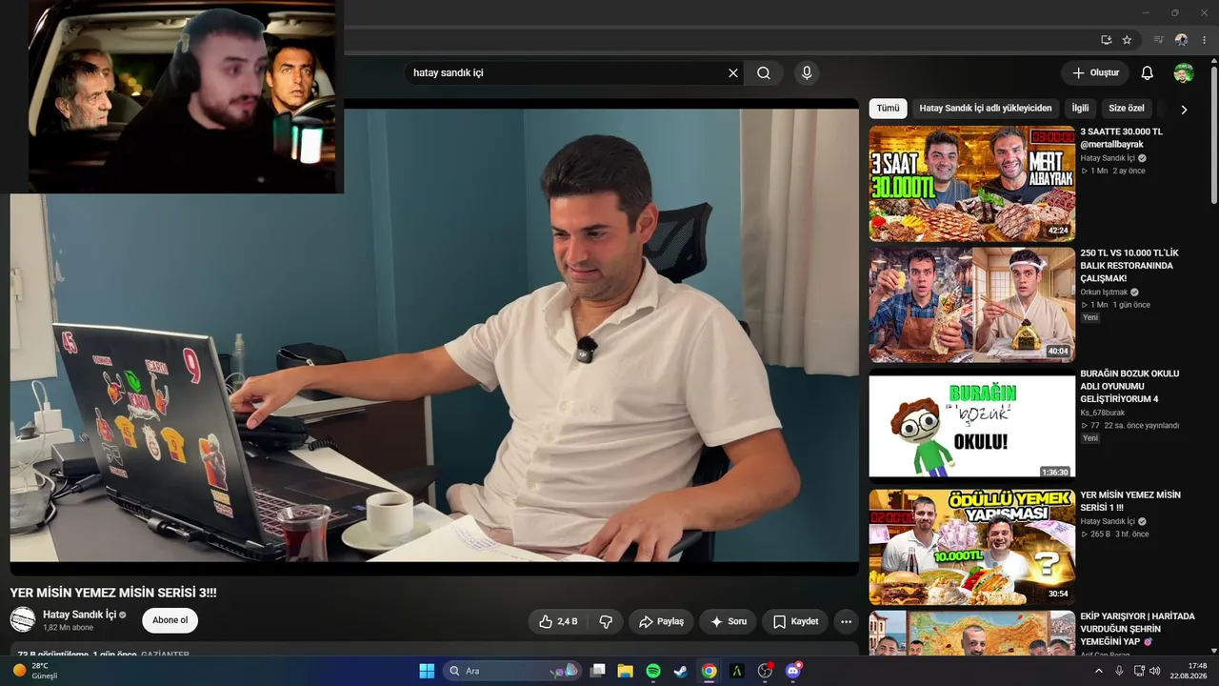Screen dimensions: 1219x686
Task: Open the more actions menu below the video
Action: tap(846, 621)
